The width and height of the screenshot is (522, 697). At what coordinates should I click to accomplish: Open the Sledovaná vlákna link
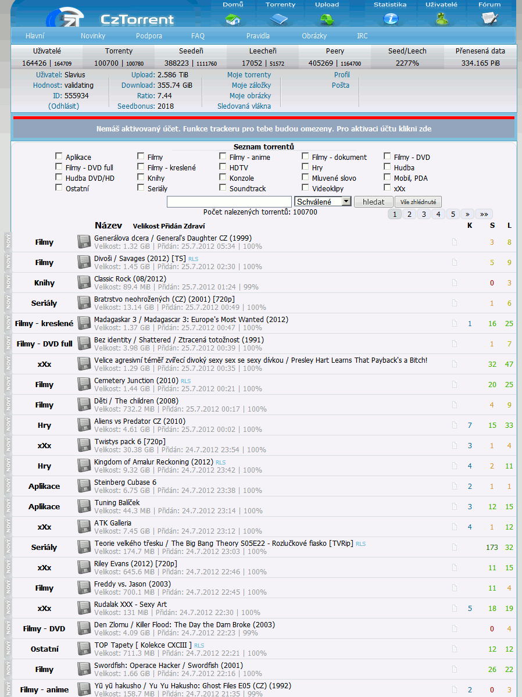coord(244,106)
